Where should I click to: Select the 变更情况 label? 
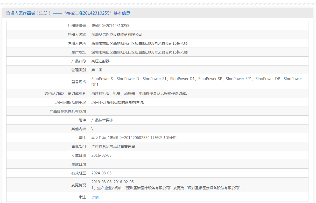[79, 185]
